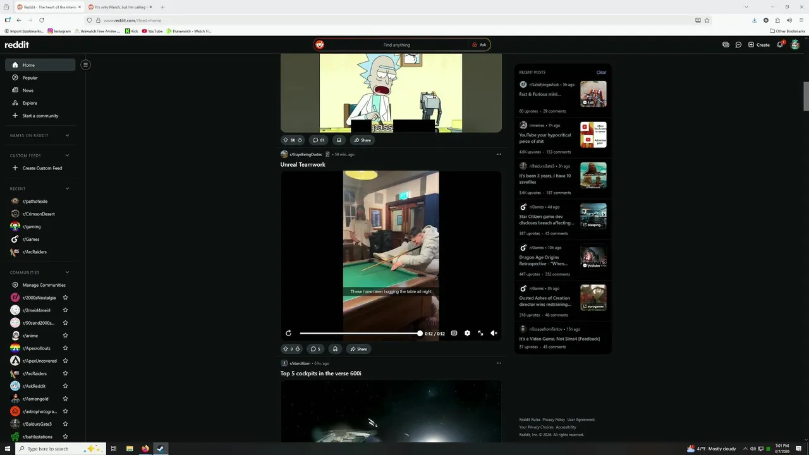
Task: Downvote the Unreal Teamwork post
Action: (x=298, y=349)
